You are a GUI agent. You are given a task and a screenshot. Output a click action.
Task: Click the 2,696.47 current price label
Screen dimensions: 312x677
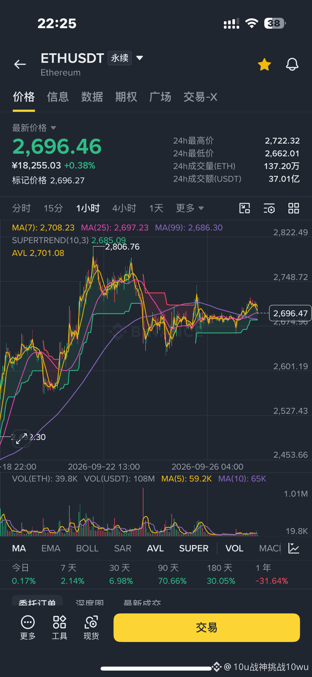click(290, 313)
